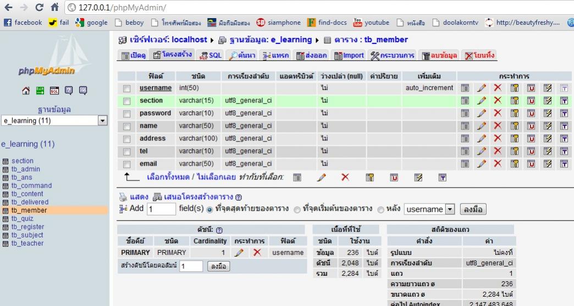Expand the after-field username dropdown
The width and height of the screenshot is (574, 306).
coord(450,209)
